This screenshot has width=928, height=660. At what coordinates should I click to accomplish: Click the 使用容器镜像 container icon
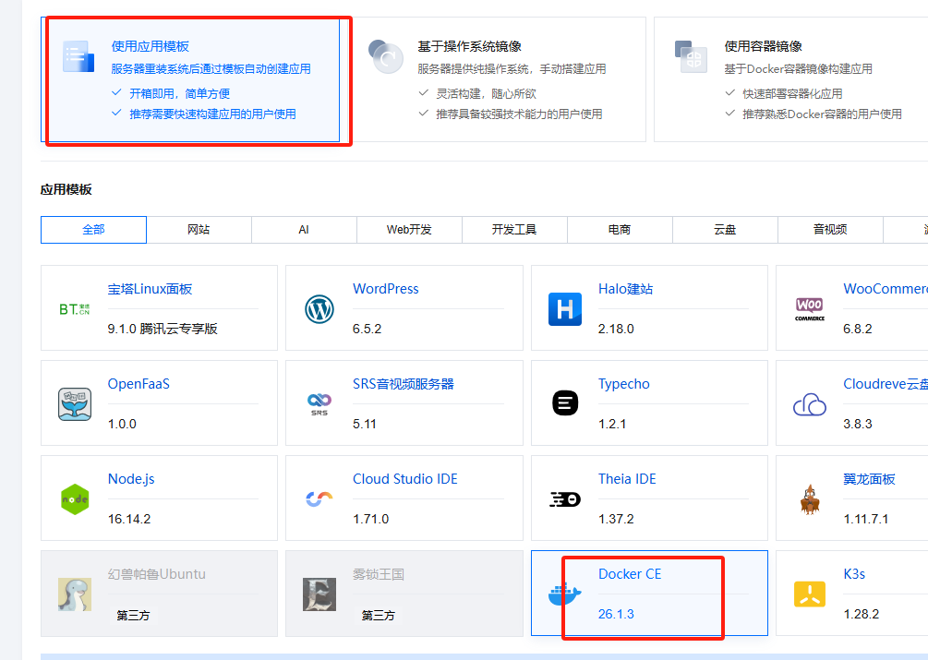(691, 57)
